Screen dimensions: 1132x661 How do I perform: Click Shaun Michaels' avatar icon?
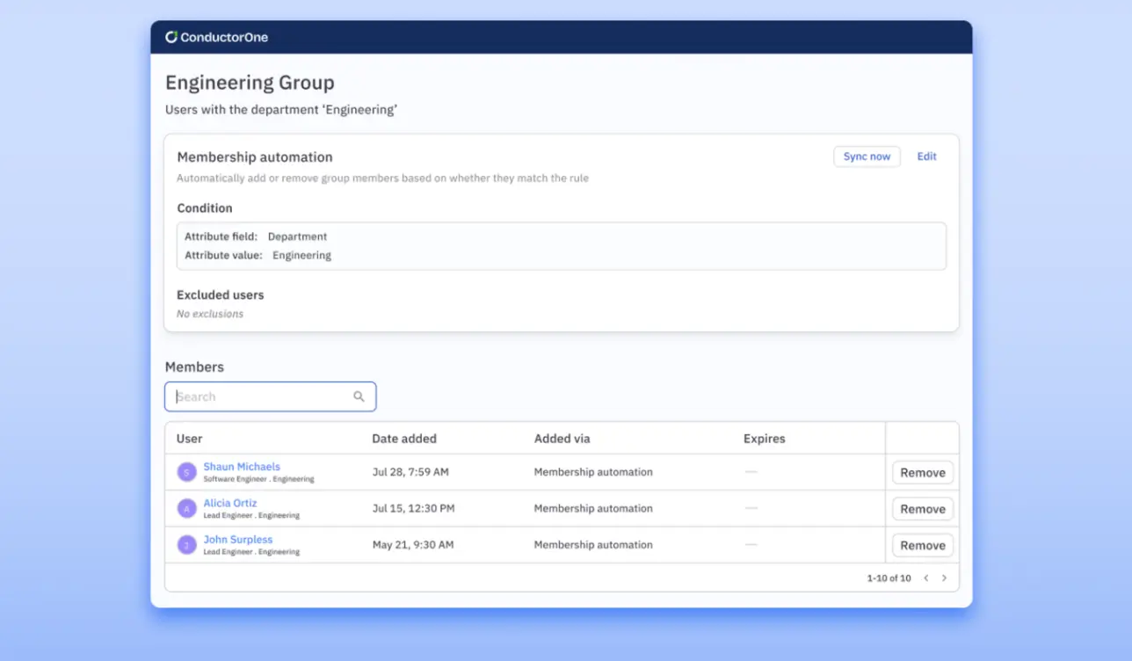186,472
